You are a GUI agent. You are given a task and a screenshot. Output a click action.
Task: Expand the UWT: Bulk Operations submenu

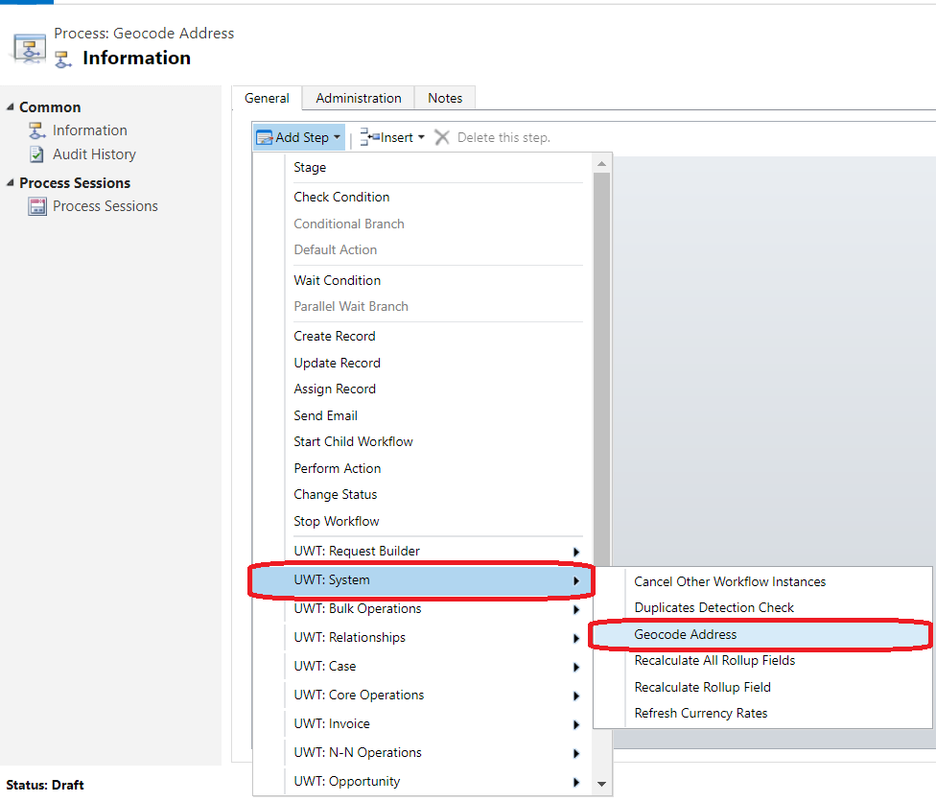[x=575, y=609]
